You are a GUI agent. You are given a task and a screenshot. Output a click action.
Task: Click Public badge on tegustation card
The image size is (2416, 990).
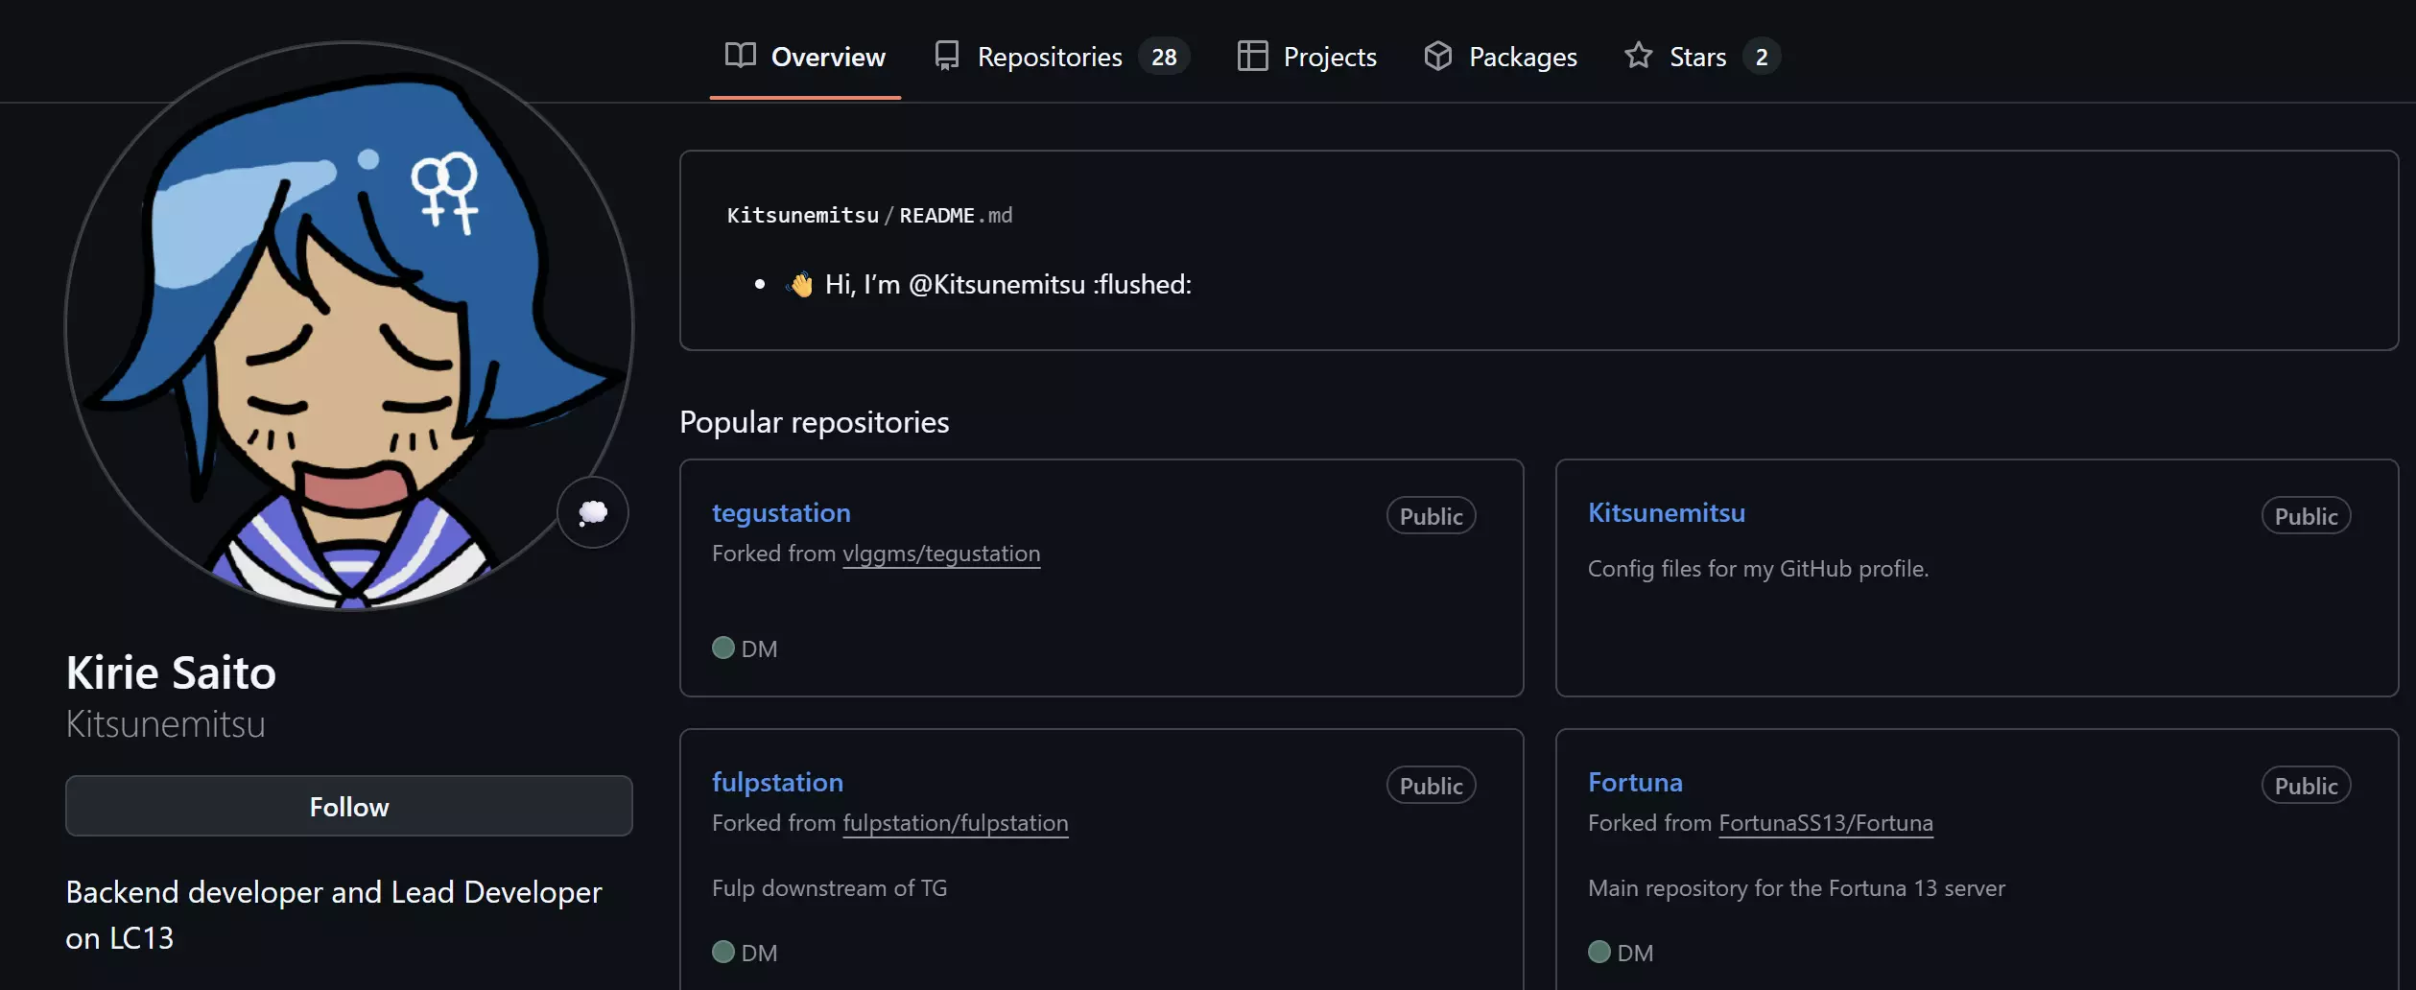pyautogui.click(x=1431, y=516)
